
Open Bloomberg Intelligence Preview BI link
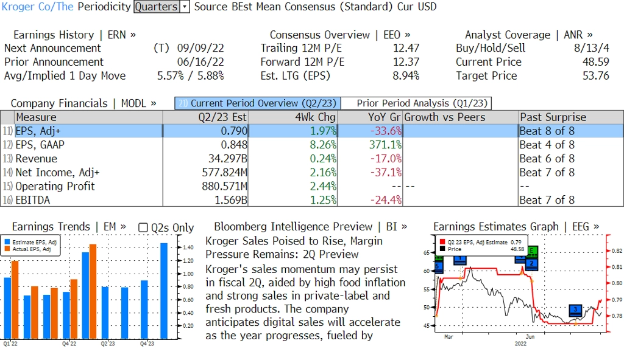point(310,227)
